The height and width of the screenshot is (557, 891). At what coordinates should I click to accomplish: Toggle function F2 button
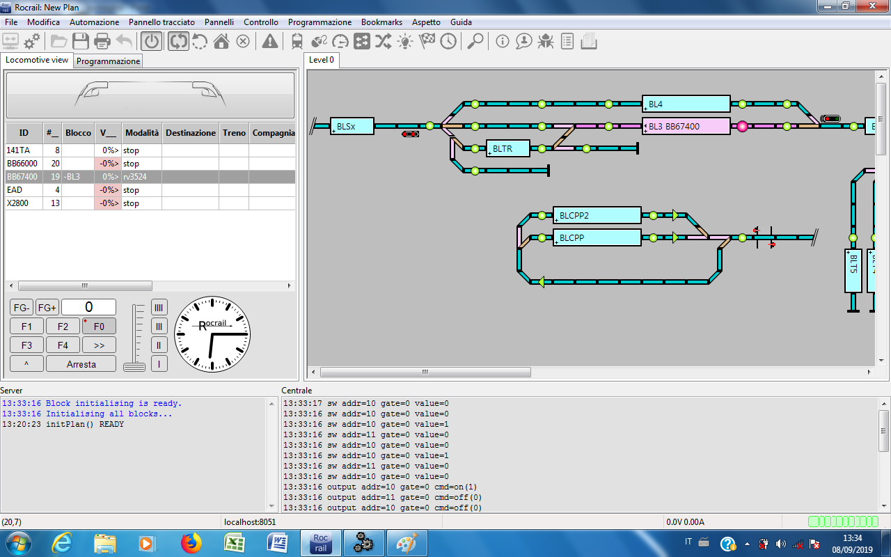(63, 326)
